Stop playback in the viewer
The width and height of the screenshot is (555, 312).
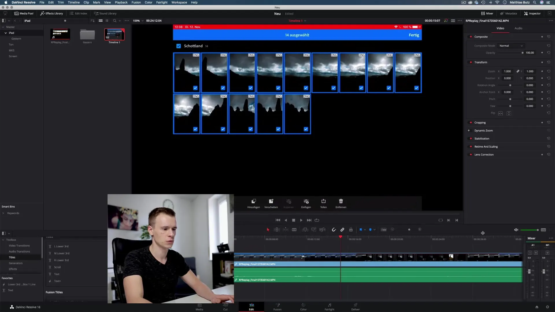(294, 220)
